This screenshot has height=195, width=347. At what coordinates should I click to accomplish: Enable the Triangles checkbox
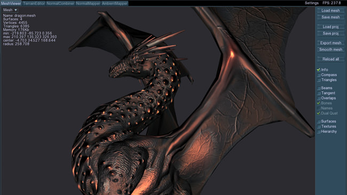tap(319, 80)
